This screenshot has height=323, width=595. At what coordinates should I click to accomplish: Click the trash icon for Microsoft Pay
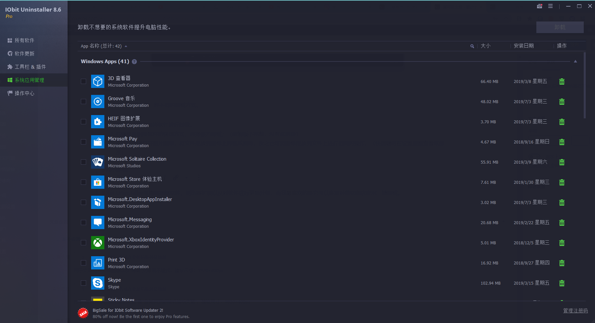pyautogui.click(x=562, y=142)
